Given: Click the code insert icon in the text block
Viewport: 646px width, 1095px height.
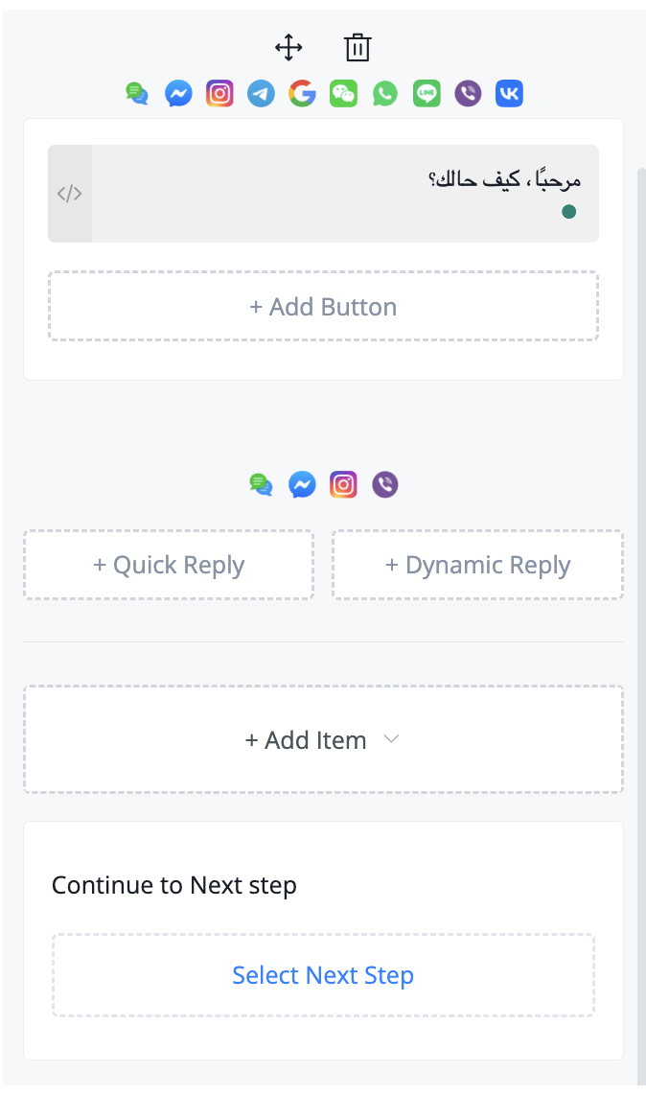Looking at the screenshot, I should click(x=70, y=194).
